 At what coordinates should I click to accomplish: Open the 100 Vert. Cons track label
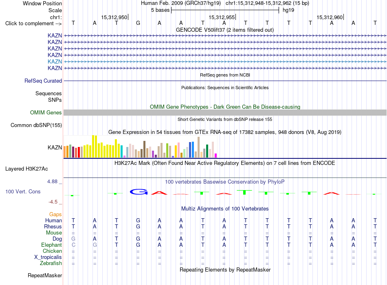(x=23, y=191)
